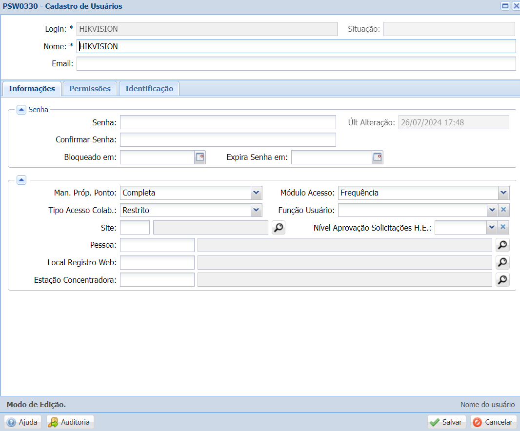Viewport: 520px width, 431px height.
Task: Search Site with the magnifier icon
Action: (x=279, y=227)
